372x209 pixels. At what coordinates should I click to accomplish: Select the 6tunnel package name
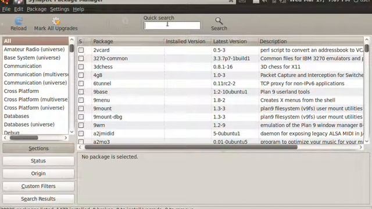pyautogui.click(x=102, y=84)
